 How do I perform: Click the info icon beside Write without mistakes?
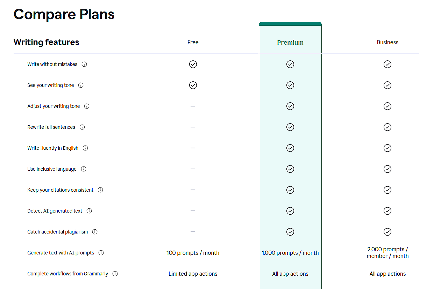click(x=84, y=64)
